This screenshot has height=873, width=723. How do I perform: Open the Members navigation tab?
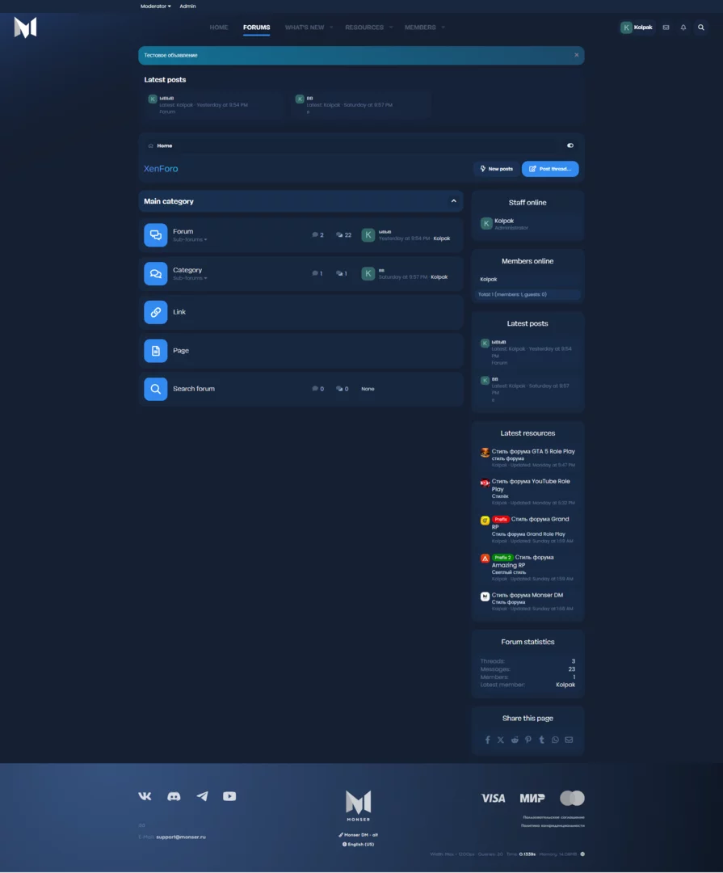(x=420, y=27)
